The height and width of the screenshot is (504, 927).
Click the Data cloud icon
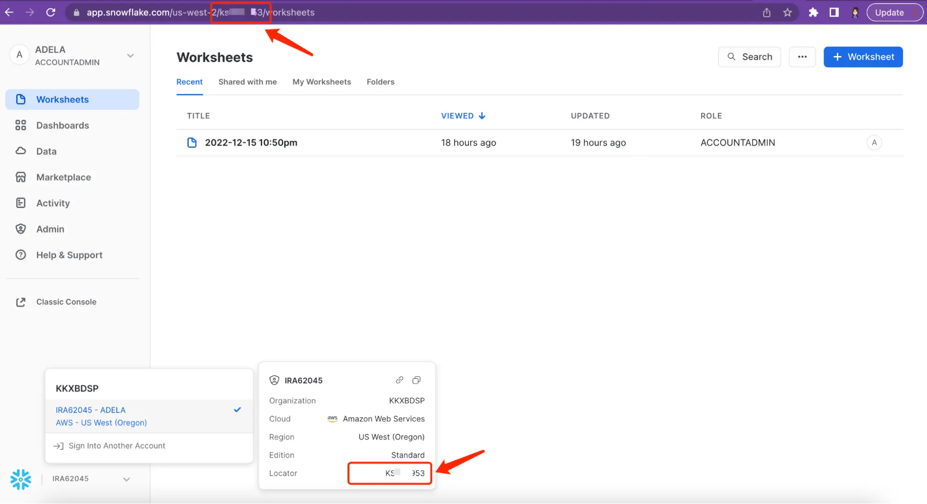[x=21, y=151]
